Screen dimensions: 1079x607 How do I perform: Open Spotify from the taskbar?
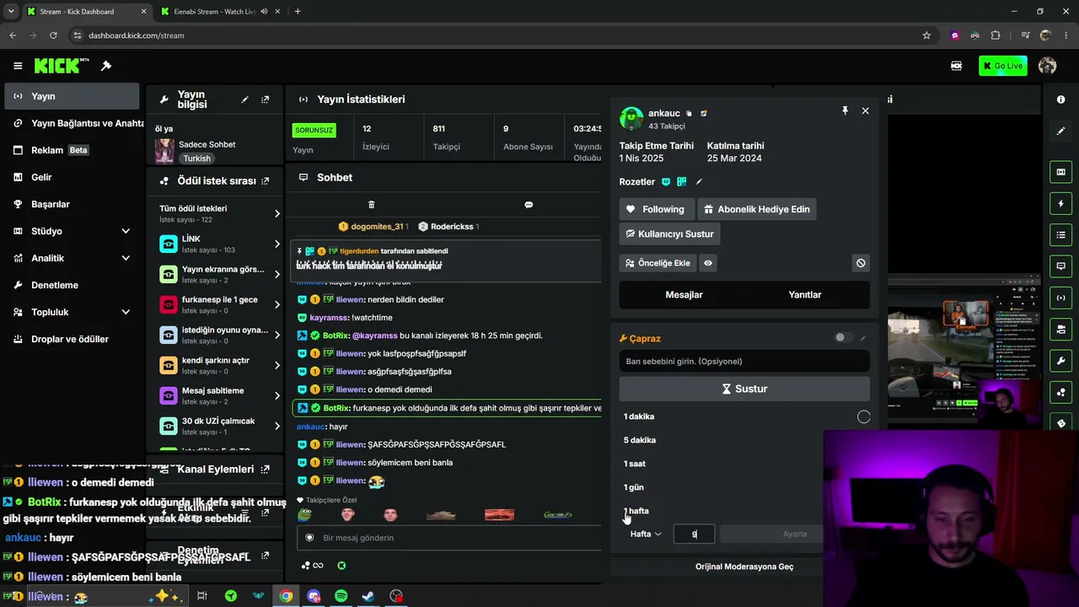pos(341,596)
